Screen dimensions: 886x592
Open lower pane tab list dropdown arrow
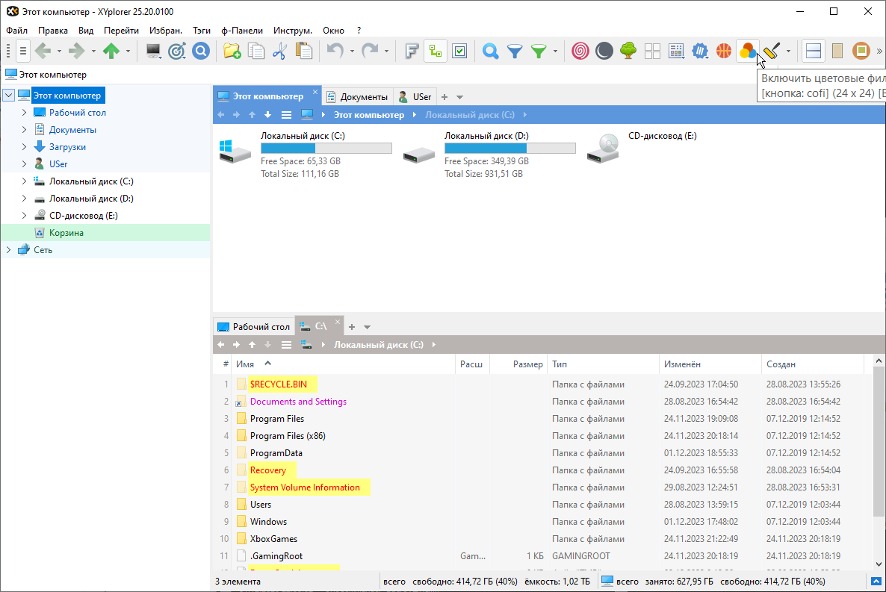(x=368, y=327)
